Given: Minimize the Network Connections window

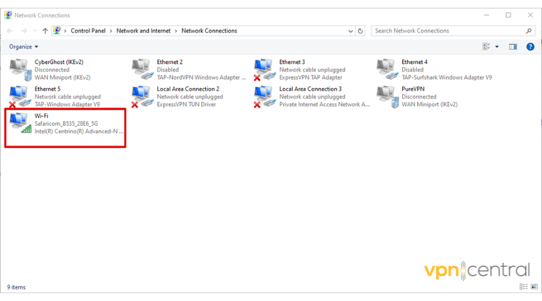Looking at the screenshot, I should coord(487,15).
